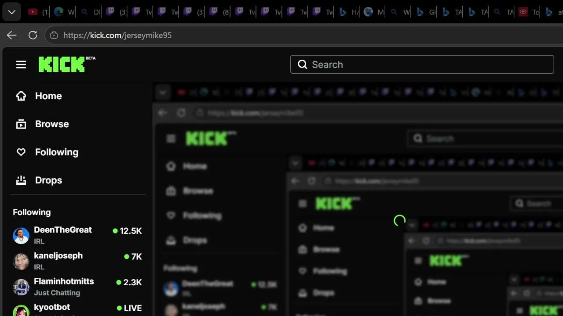The image size is (563, 316).
Task: Switch to the Bing tab labeled at
Action: [554, 12]
